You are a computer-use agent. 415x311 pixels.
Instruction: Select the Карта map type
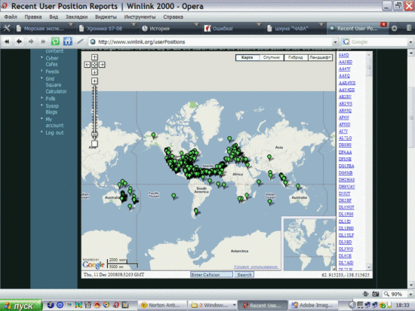[247, 57]
